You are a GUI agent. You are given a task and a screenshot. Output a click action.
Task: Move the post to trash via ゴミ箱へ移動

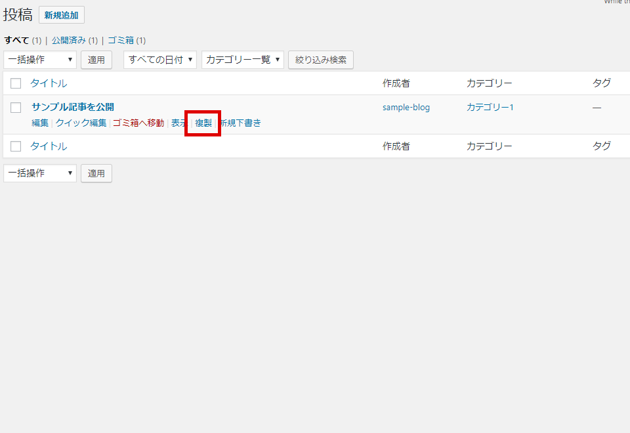point(136,123)
